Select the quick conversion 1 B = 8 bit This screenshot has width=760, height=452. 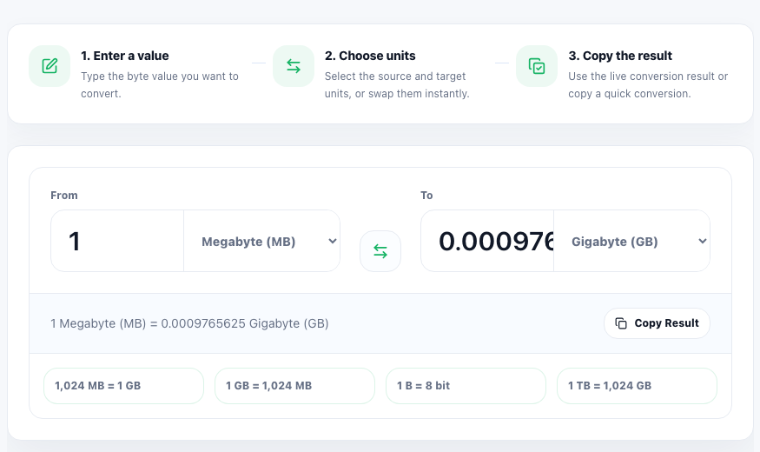pyautogui.click(x=466, y=386)
